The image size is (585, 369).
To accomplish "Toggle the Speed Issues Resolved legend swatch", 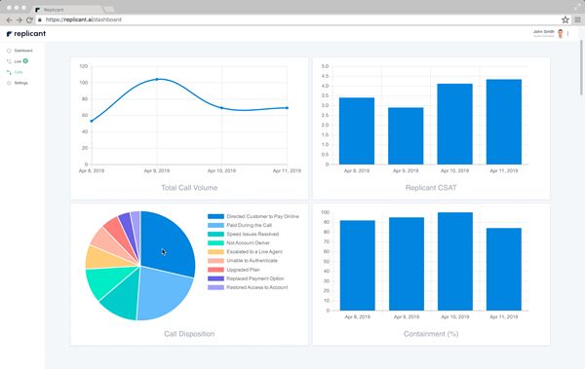I will coord(215,235).
